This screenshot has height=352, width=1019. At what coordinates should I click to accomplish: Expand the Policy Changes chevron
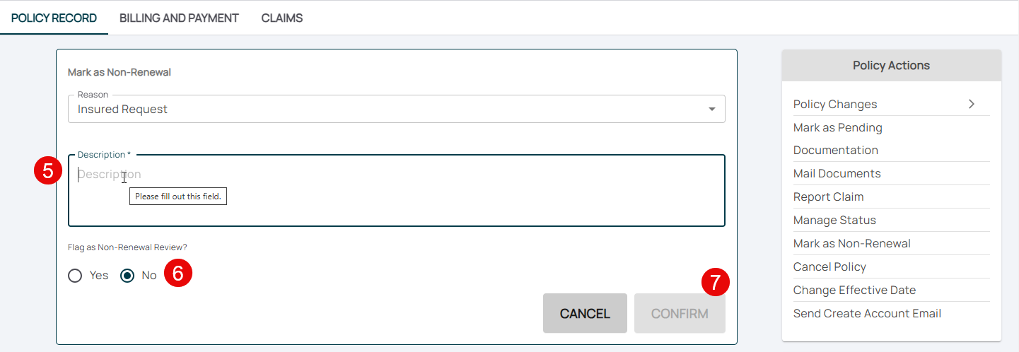click(x=972, y=104)
